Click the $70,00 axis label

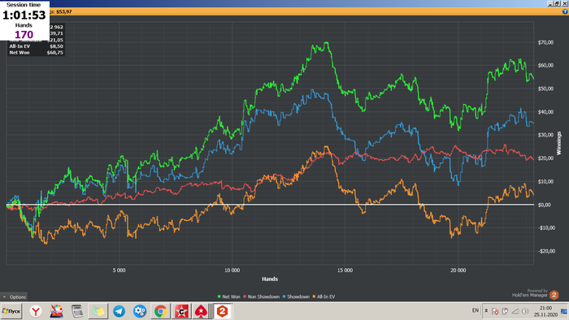tap(545, 42)
